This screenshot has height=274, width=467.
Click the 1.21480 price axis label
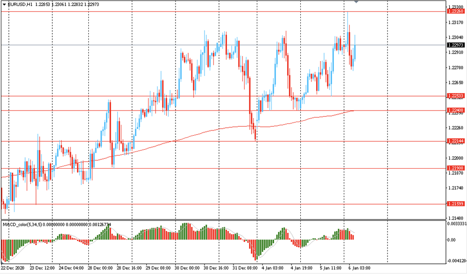[456, 218]
